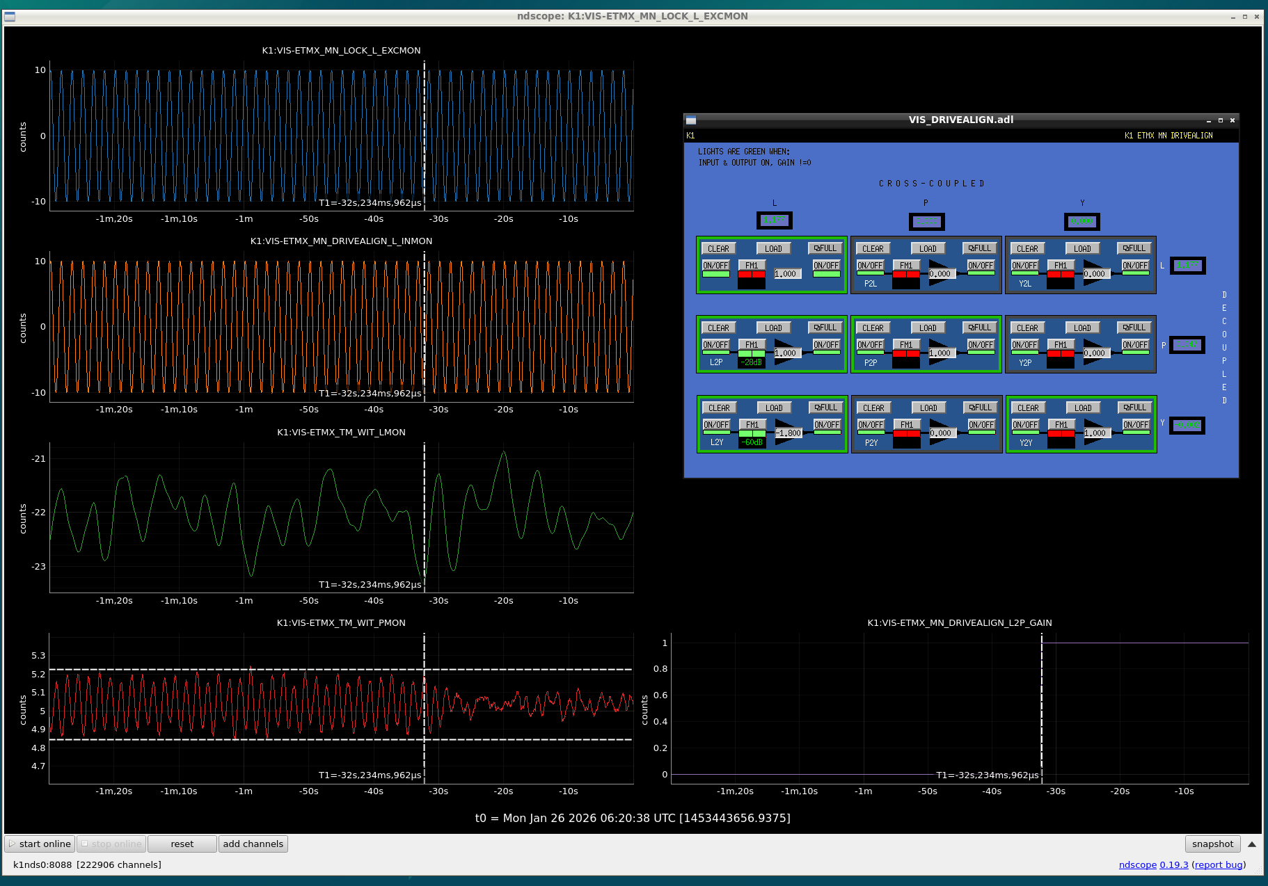Toggle FM1 on the L2Y filter
Screen dimensions: 1268x886
click(x=752, y=425)
